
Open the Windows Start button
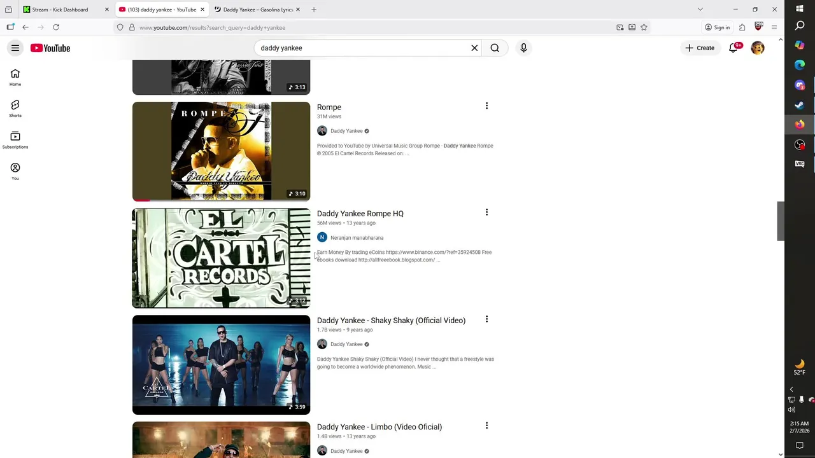click(x=800, y=9)
